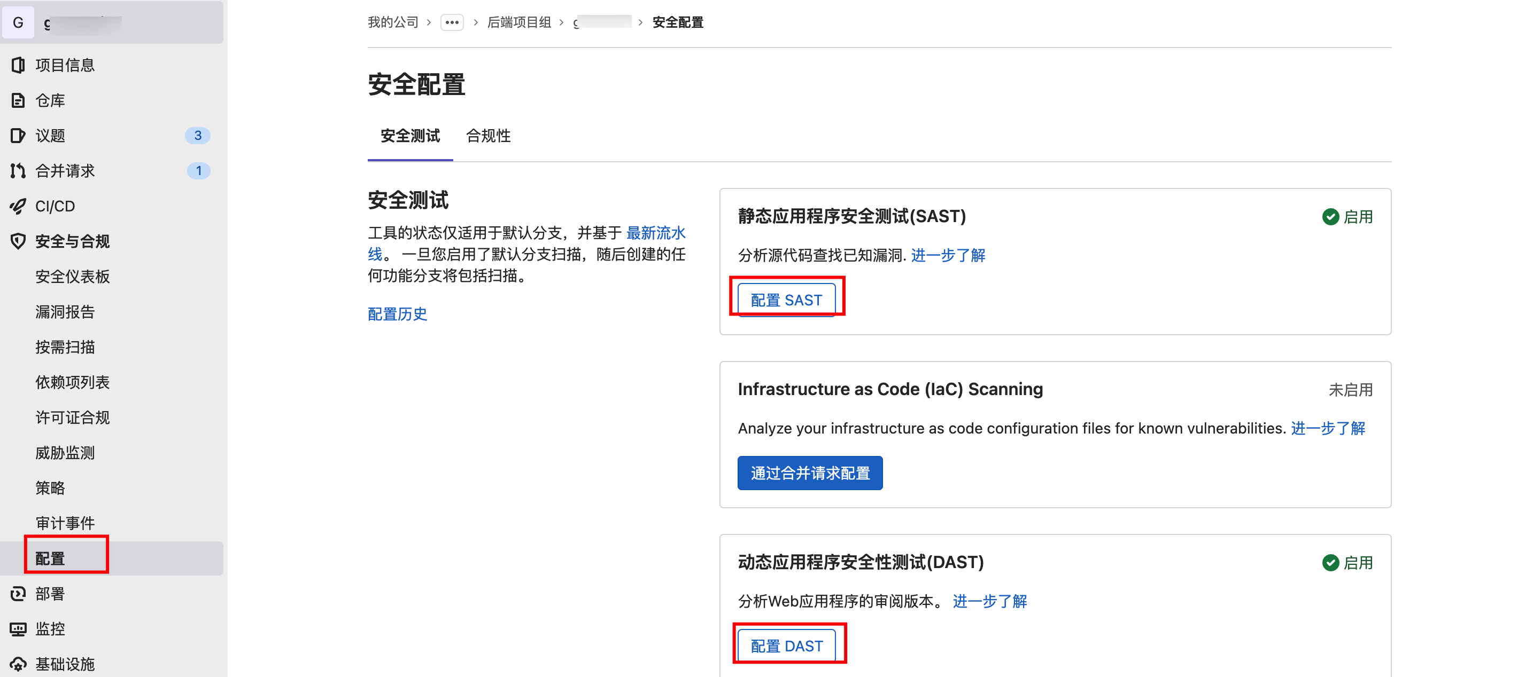Open the repository (仓库) icon
The height and width of the screenshot is (677, 1518).
pos(18,100)
